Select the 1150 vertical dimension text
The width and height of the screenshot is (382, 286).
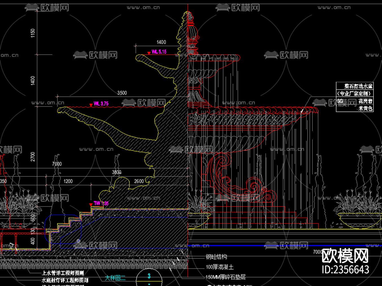33,33
